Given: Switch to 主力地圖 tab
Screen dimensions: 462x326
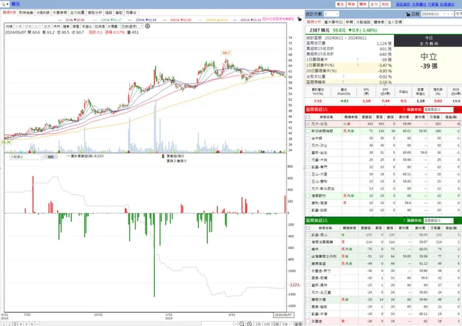Looking at the screenshot, I should point(77,12).
